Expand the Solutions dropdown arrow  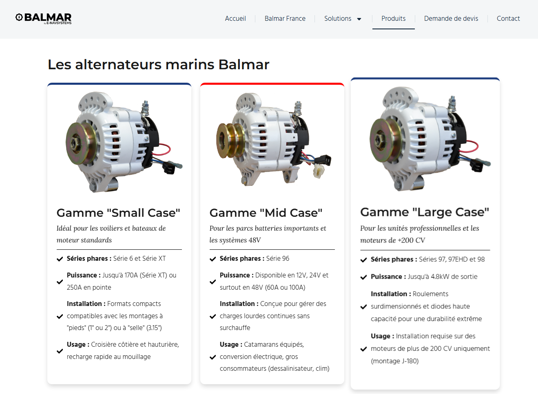pos(359,19)
